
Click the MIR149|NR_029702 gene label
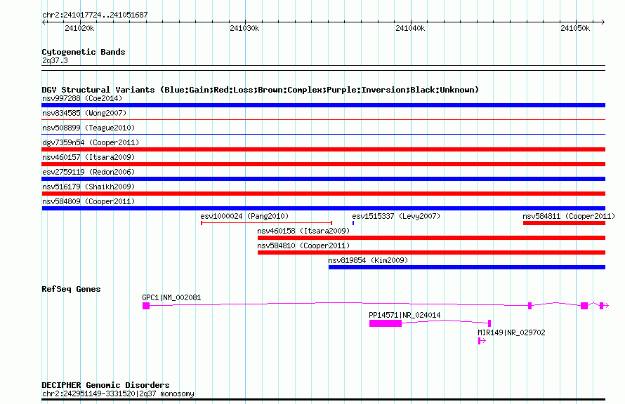pos(511,332)
